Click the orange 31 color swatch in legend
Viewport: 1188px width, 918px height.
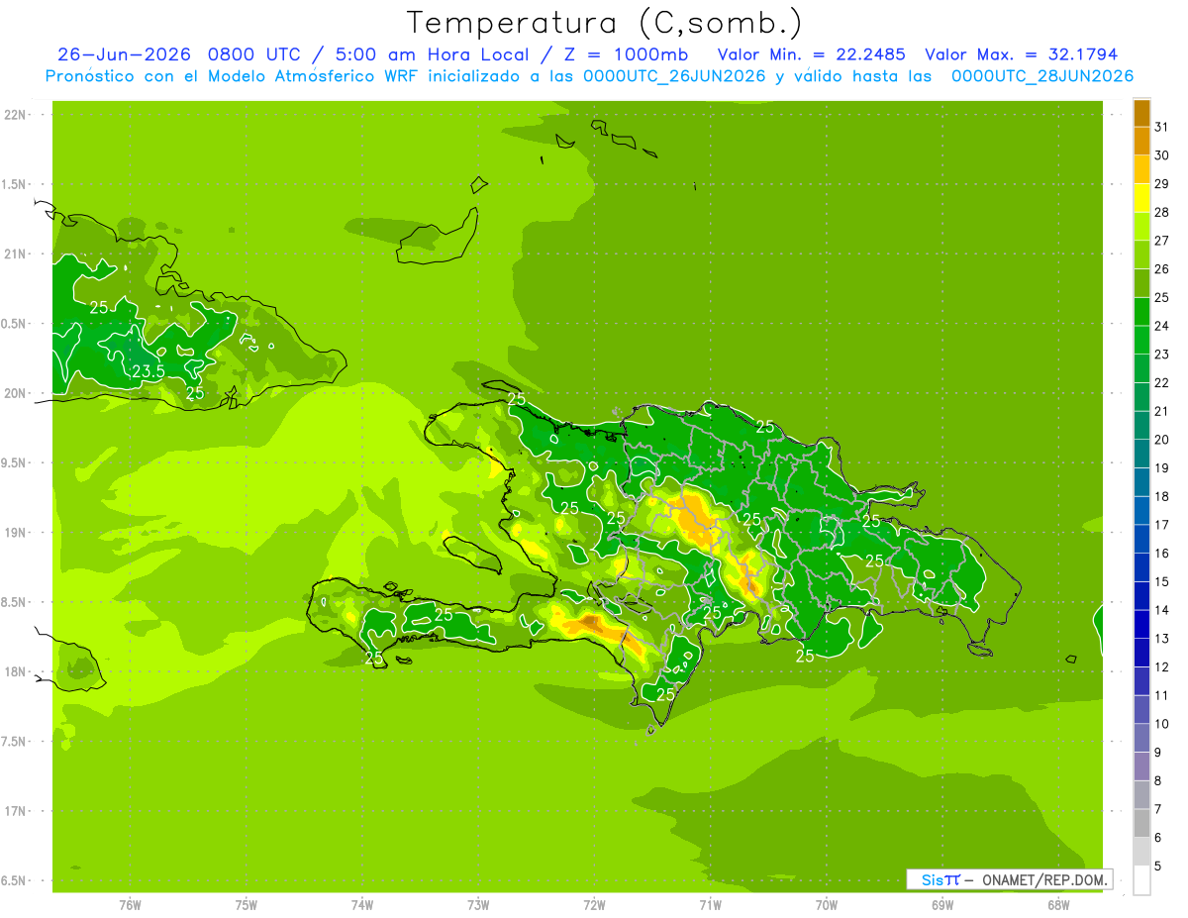[x=1141, y=112]
